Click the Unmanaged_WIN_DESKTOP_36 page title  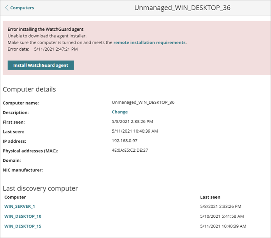[x=182, y=8]
